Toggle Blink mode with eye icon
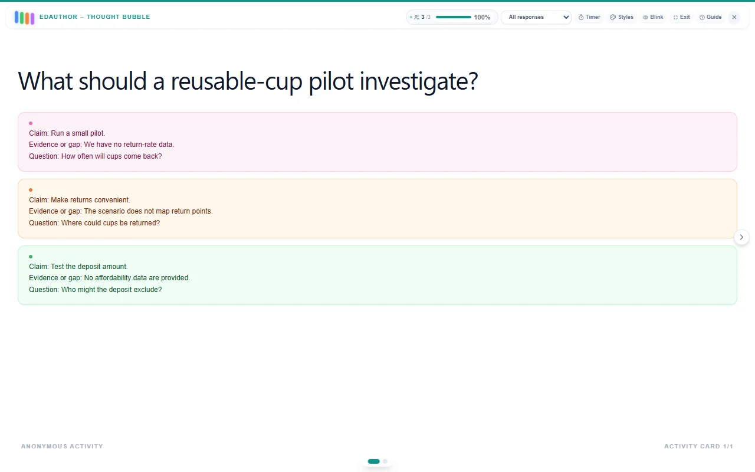 point(653,17)
